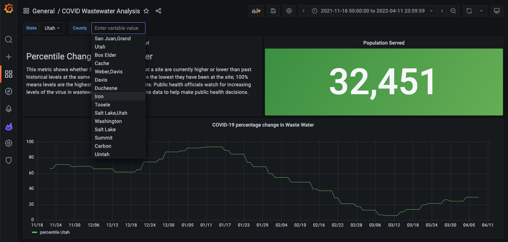Click the zoom out time range button
Screen dimensions: 508x242
[x=453, y=11]
